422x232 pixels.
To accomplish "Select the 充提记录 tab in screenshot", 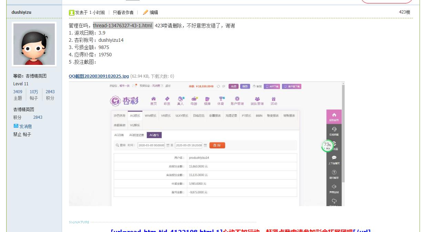I will click(231, 116).
